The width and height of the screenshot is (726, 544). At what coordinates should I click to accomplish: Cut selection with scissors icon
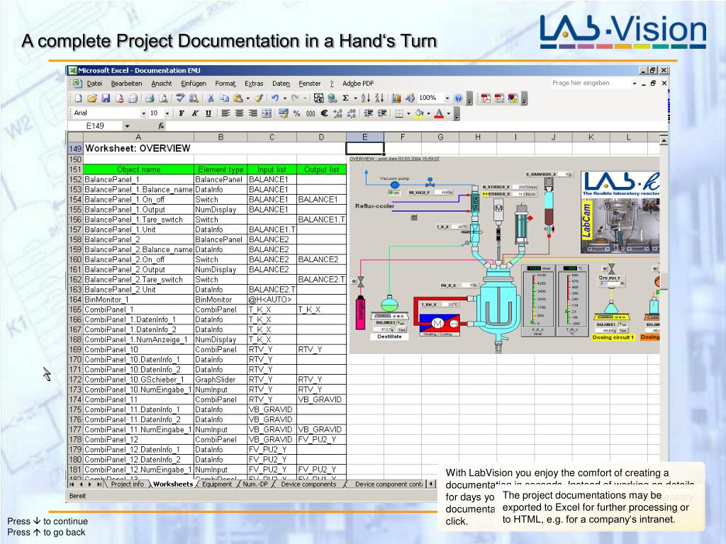tap(211, 98)
